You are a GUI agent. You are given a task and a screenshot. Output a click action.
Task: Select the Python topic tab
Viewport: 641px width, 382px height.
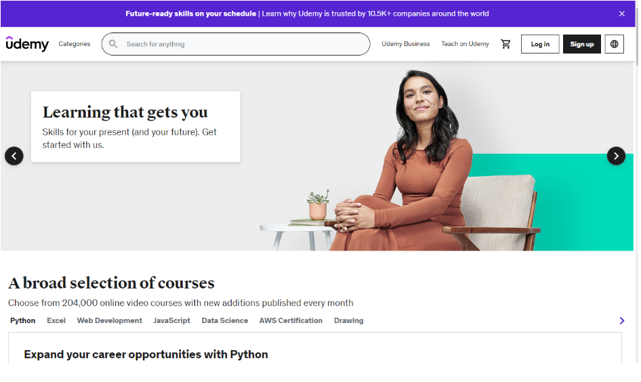point(23,321)
